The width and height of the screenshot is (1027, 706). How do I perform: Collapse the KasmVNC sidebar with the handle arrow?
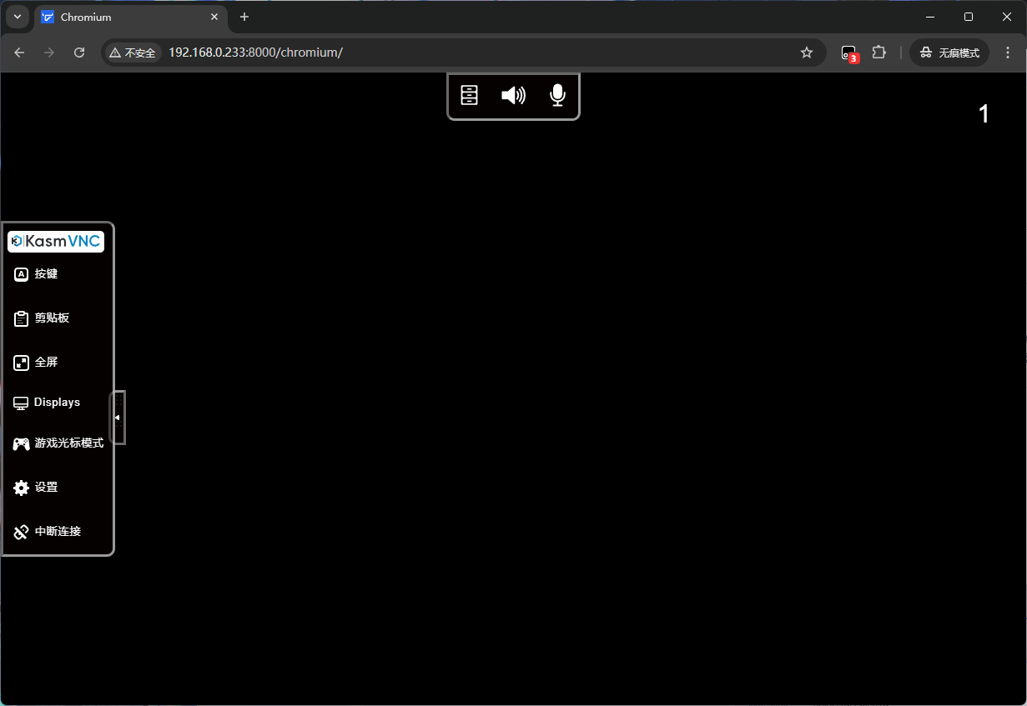pyautogui.click(x=118, y=418)
